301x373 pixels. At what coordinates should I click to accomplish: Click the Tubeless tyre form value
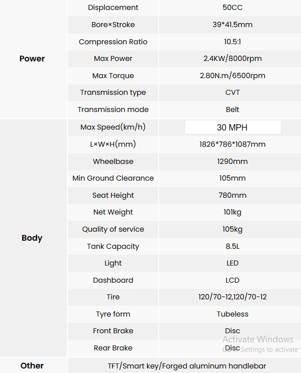[232, 314]
